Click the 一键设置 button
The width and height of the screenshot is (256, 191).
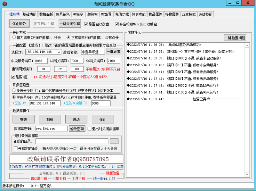coord(114,52)
